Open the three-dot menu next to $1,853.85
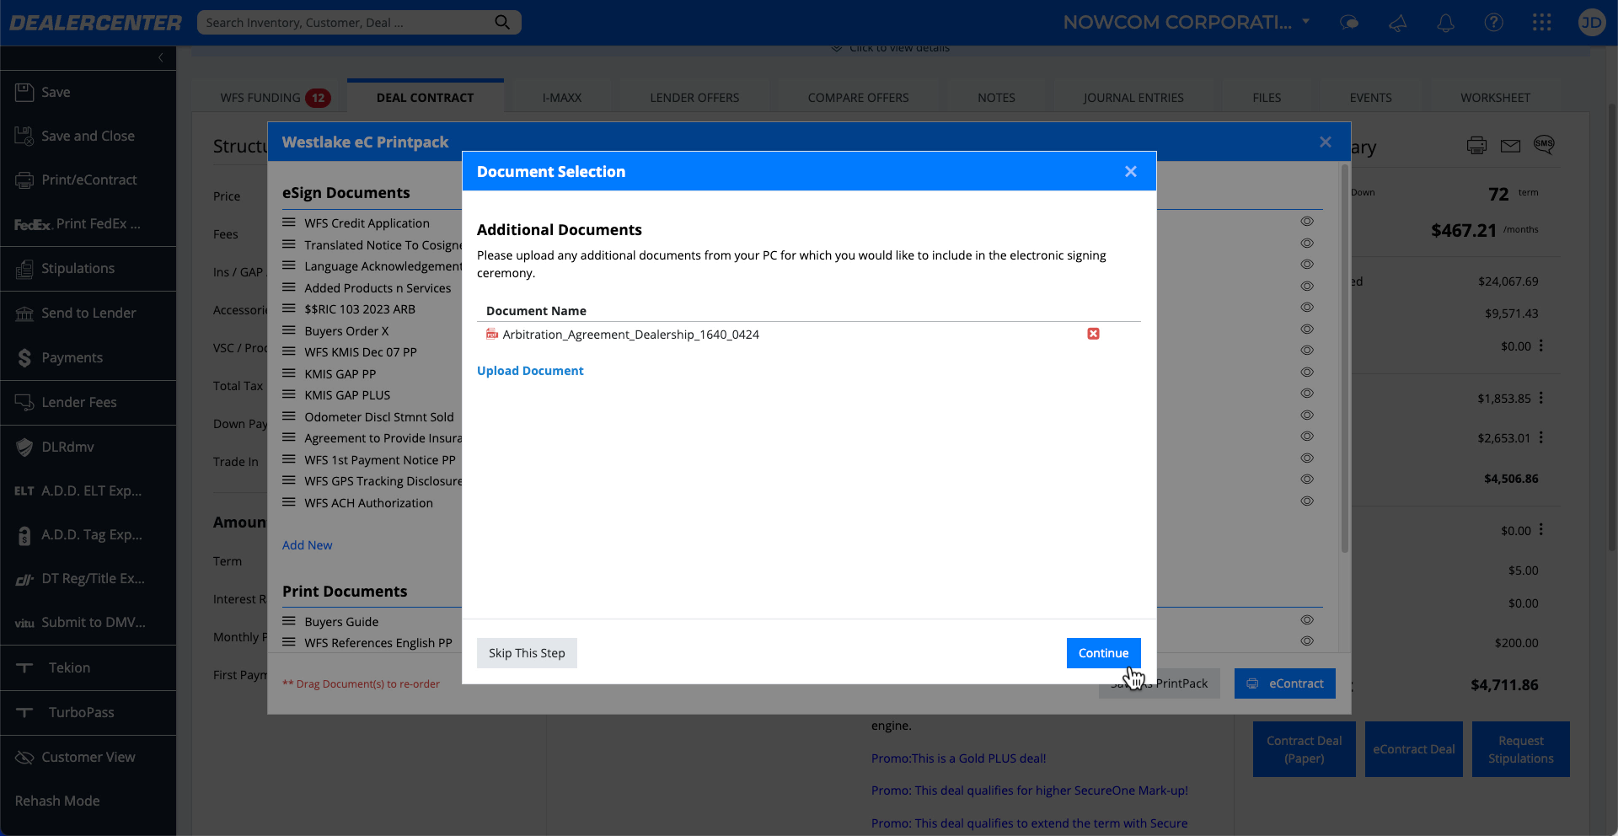The width and height of the screenshot is (1618, 836). (x=1541, y=398)
